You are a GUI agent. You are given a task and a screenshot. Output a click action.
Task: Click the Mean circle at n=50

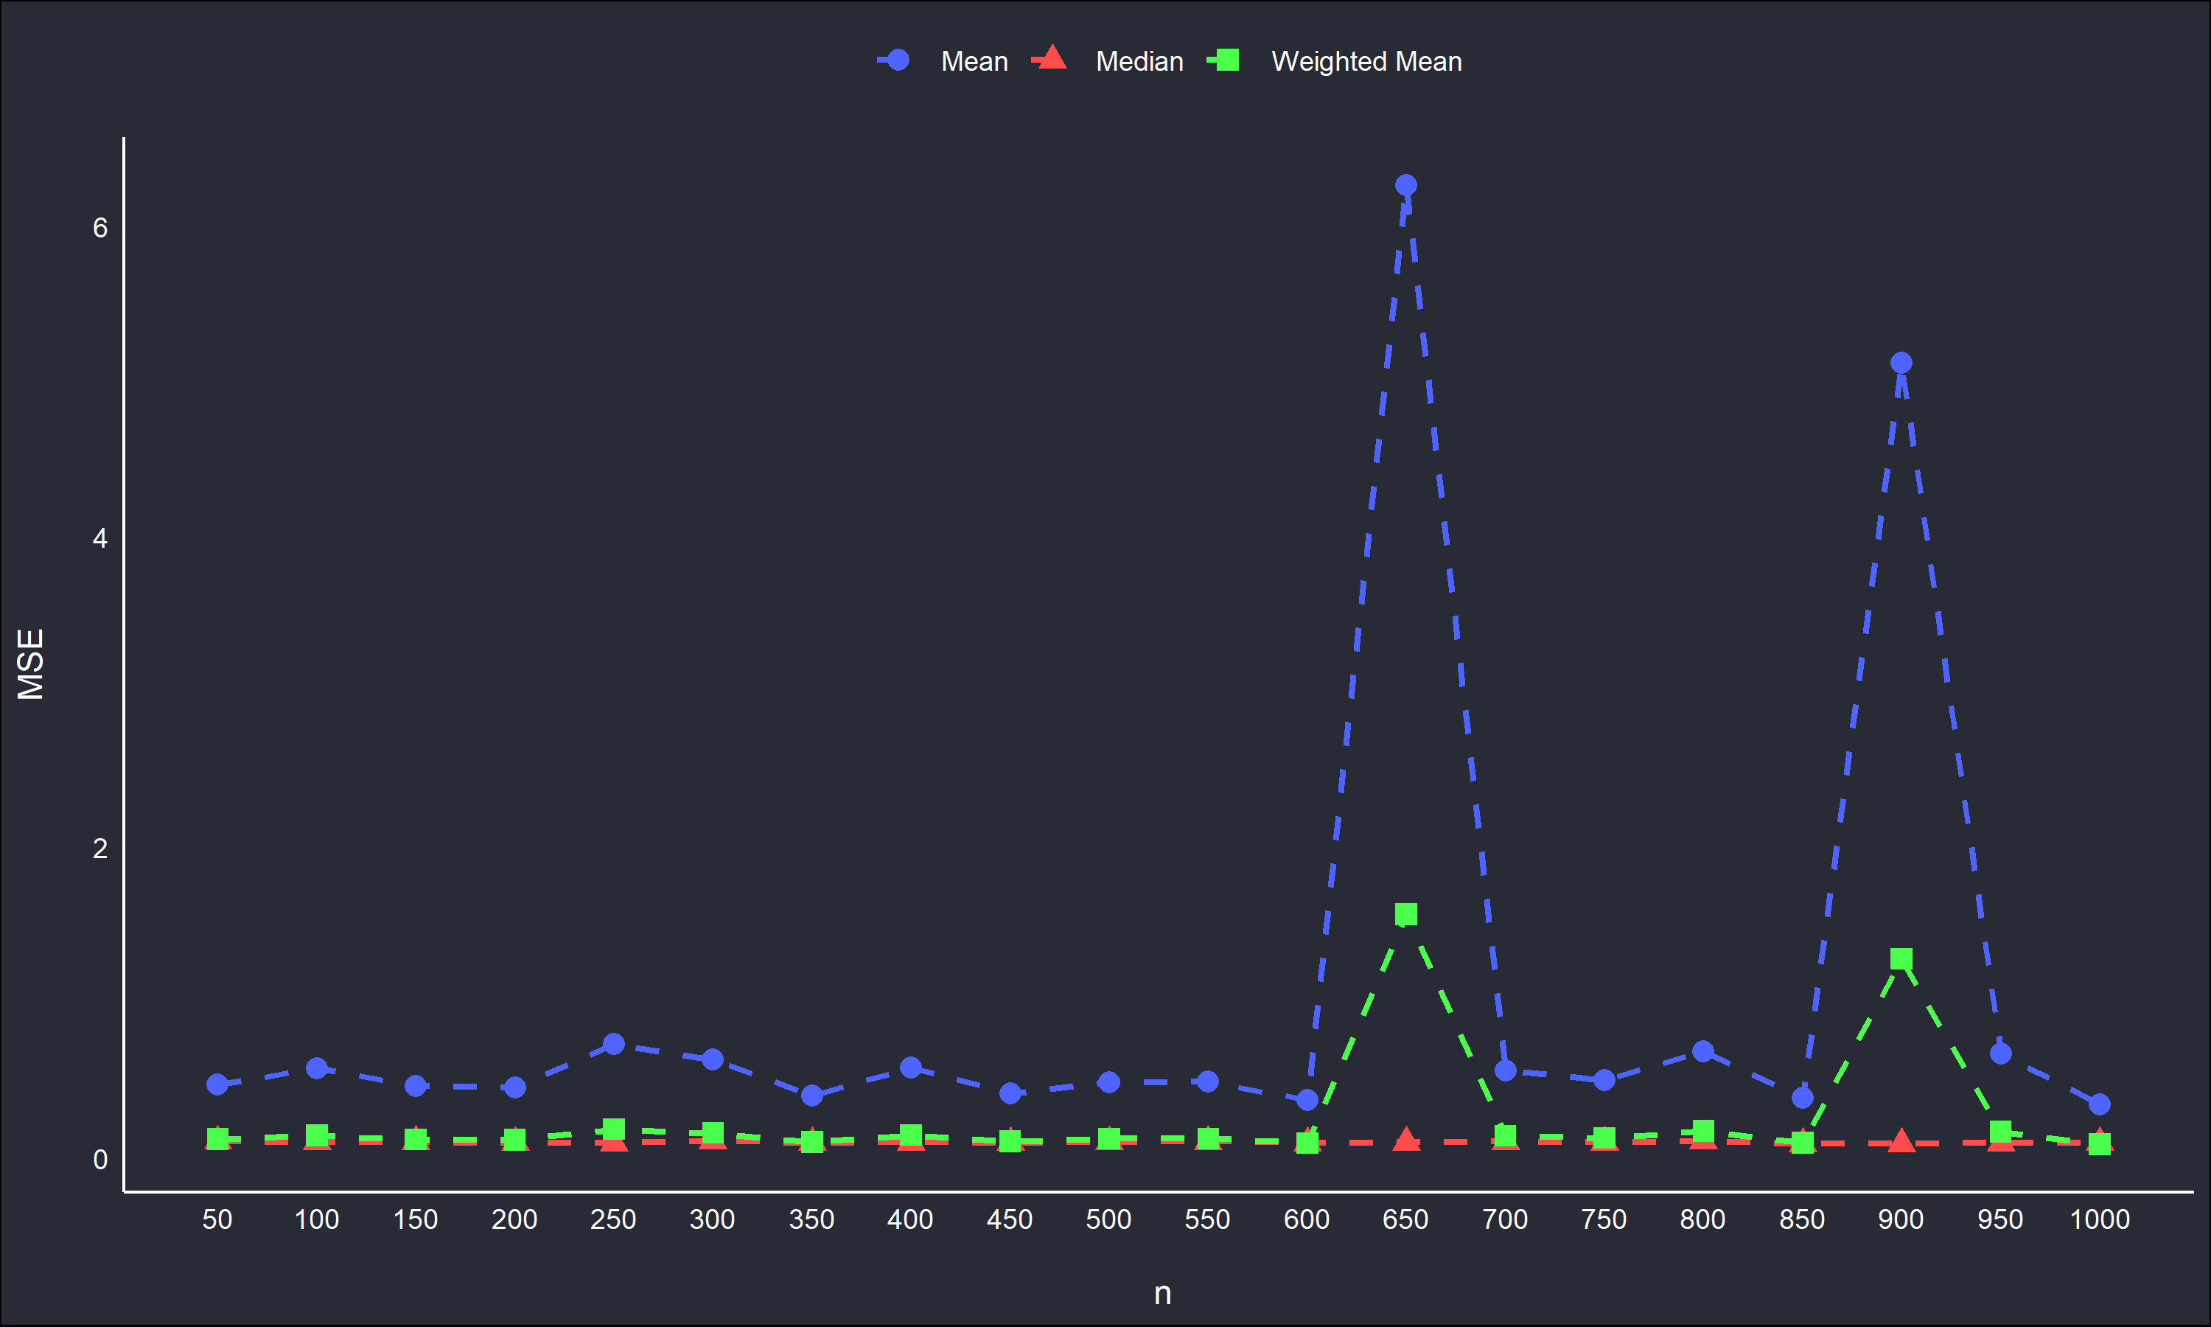217,1084
